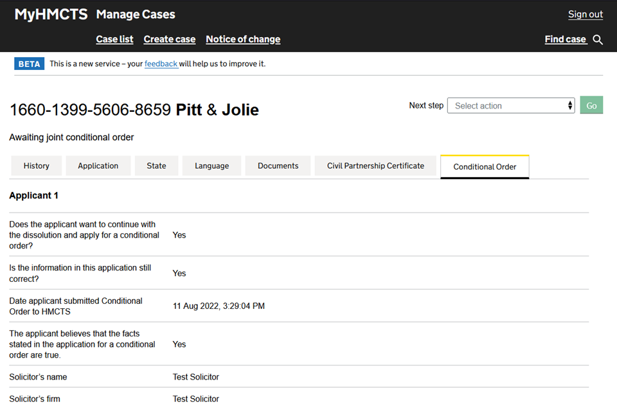Sign out of the service
Image resolution: width=617 pixels, height=411 pixels.
585,14
